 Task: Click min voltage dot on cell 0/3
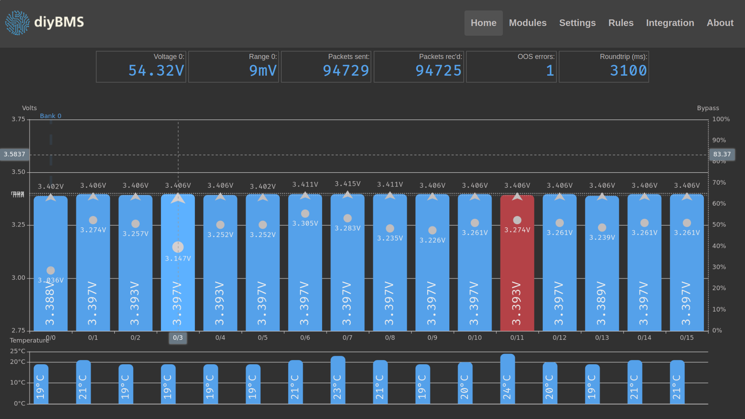click(x=178, y=247)
